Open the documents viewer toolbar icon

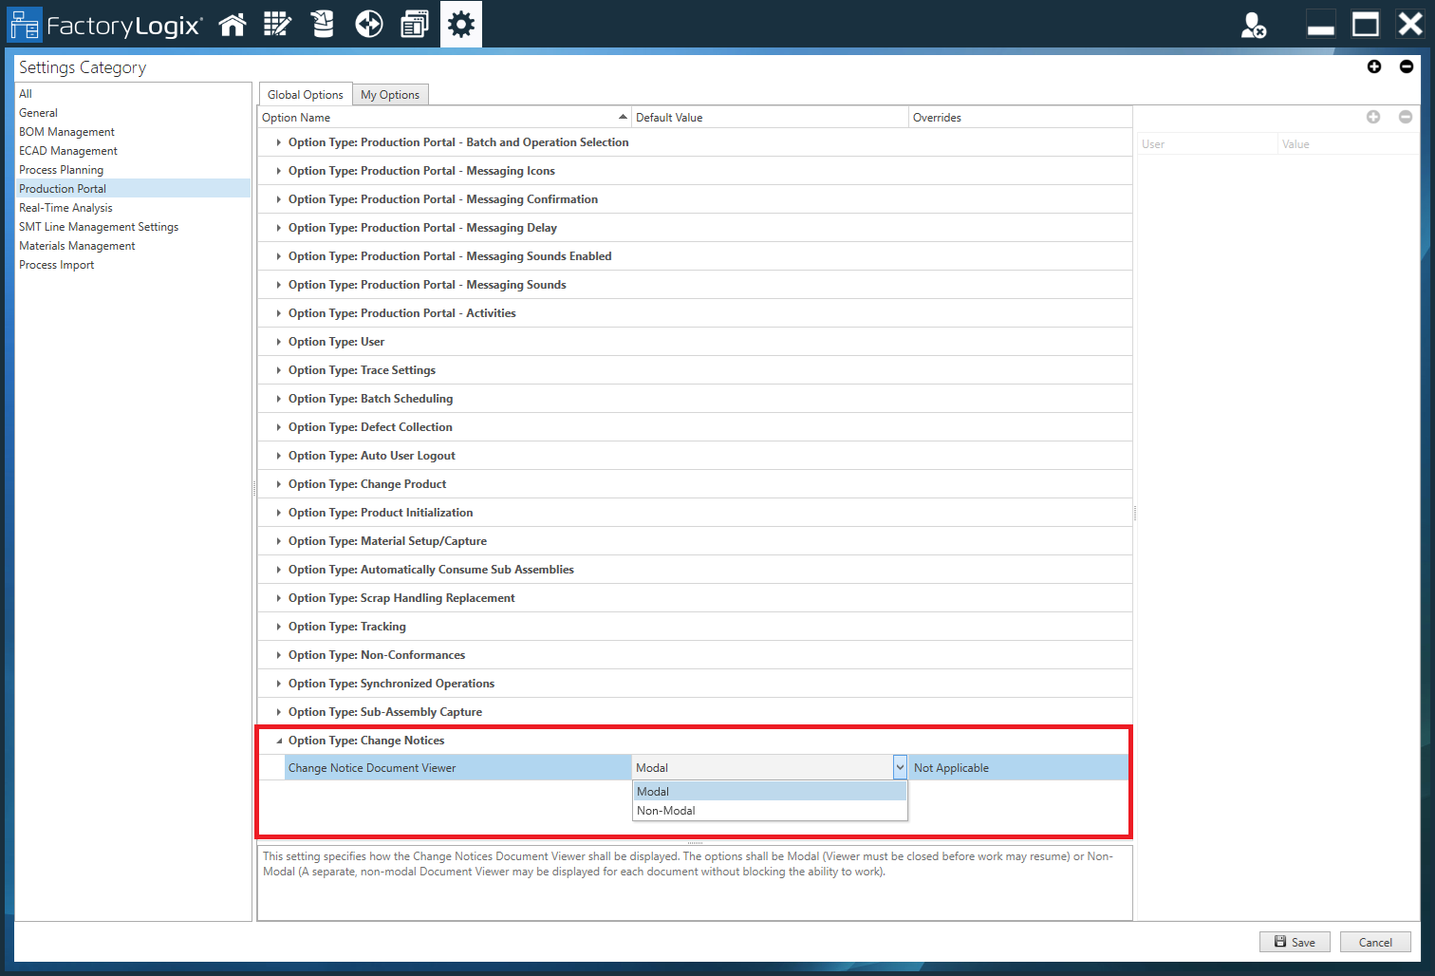[415, 24]
